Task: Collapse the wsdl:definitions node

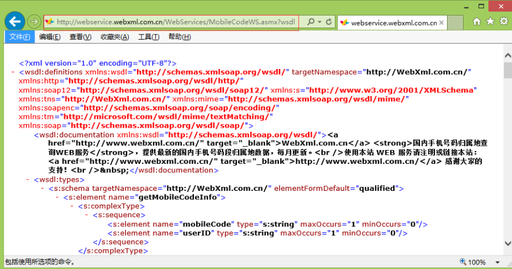Action: click(x=13, y=72)
